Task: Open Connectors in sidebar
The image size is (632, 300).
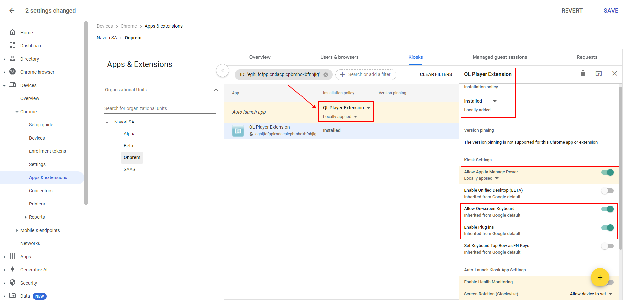Action: click(x=40, y=191)
